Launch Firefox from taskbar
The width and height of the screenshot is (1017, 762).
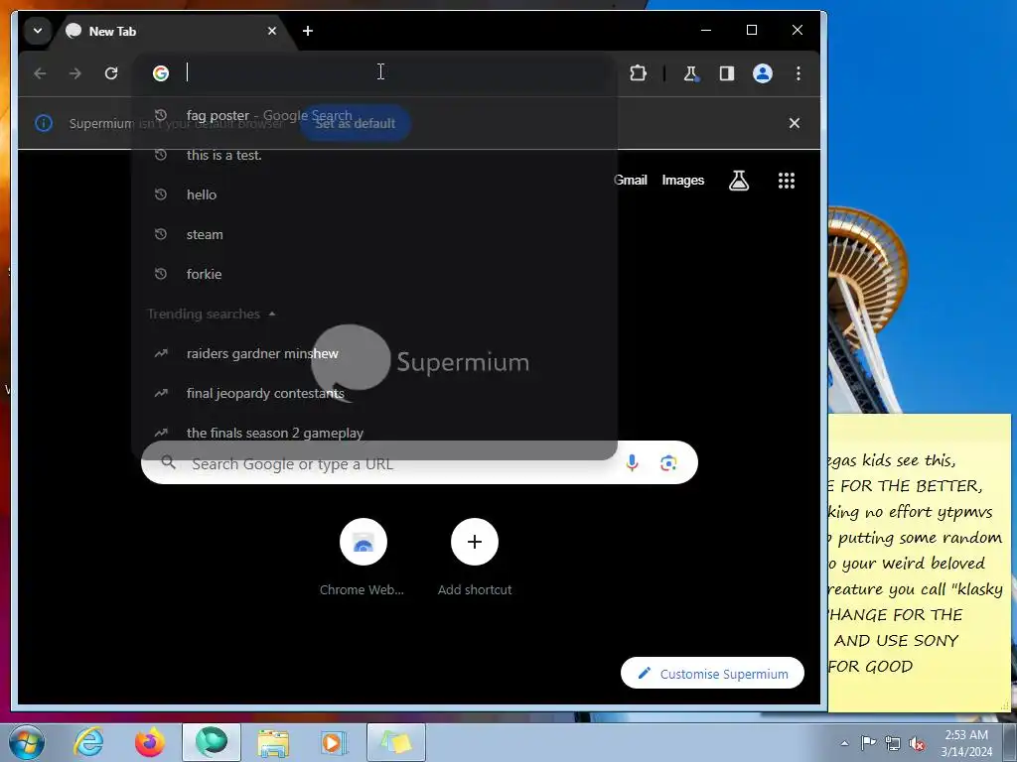tap(150, 742)
